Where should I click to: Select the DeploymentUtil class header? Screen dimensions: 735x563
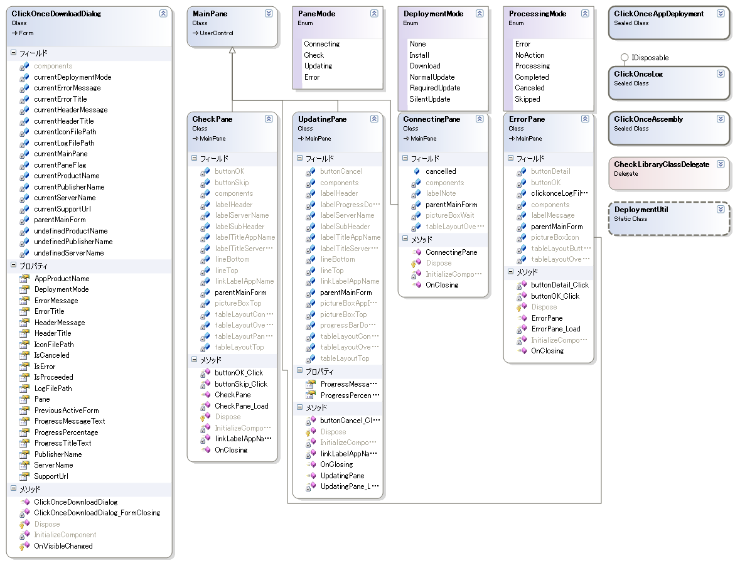click(669, 218)
